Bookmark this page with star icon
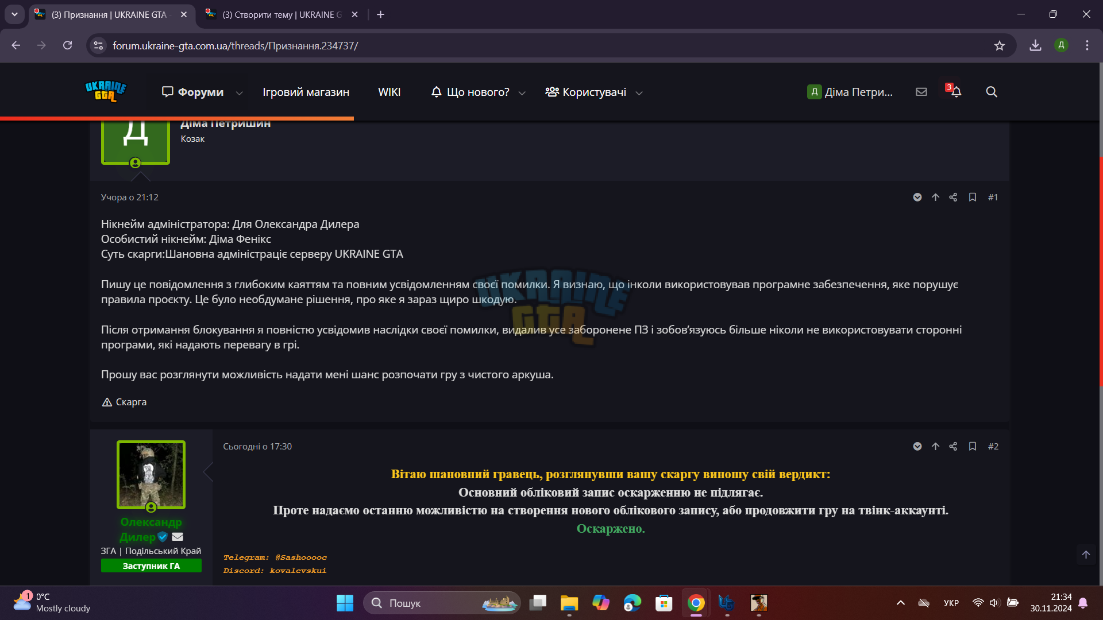 1000,45
